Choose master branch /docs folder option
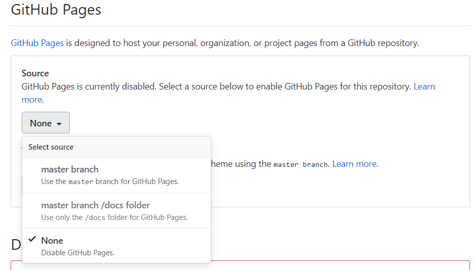 [116, 211]
